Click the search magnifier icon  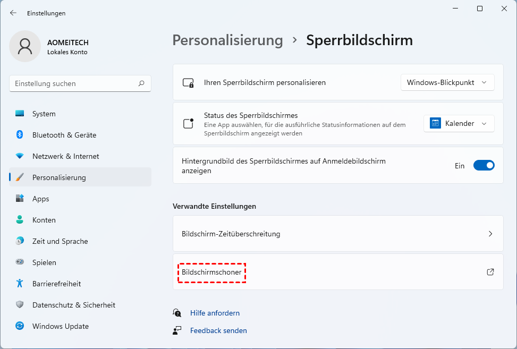coord(141,83)
